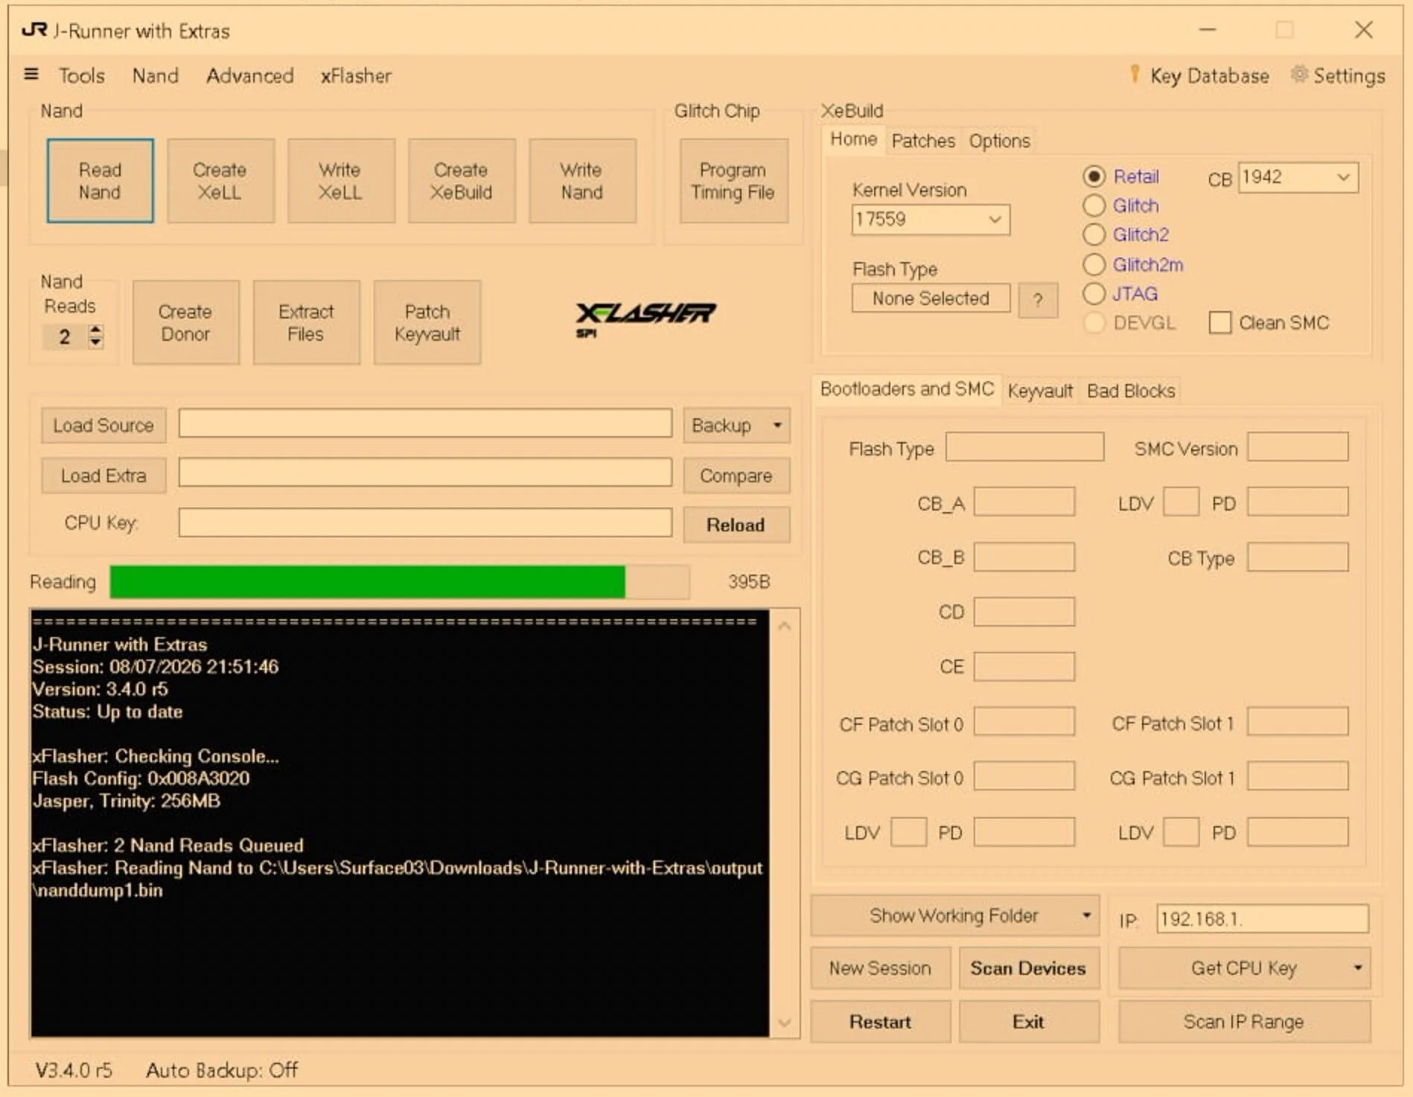Click the Auto Backup: Off status text

pos(222,1070)
